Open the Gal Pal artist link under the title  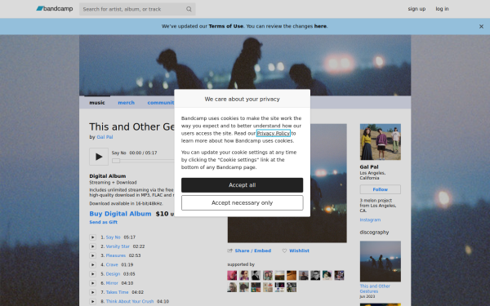point(105,137)
